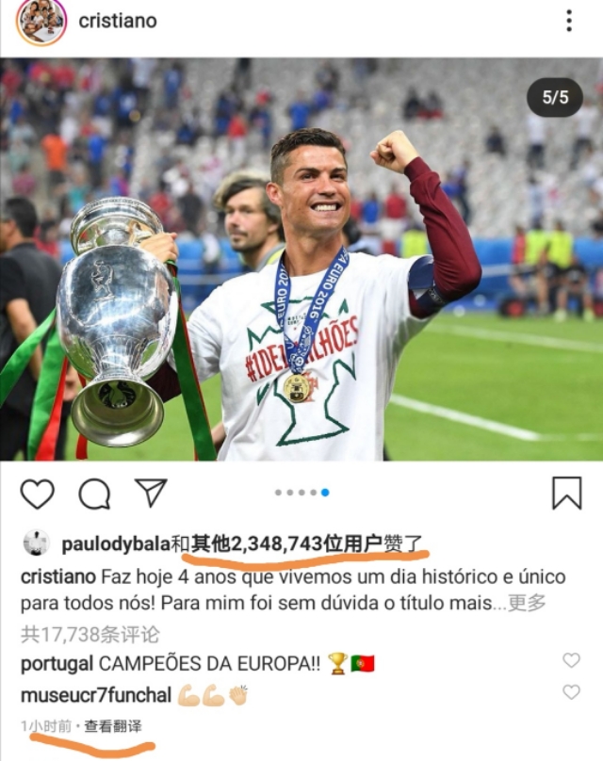
Task: Like the museucr7funchal comment heart
Action: (571, 692)
